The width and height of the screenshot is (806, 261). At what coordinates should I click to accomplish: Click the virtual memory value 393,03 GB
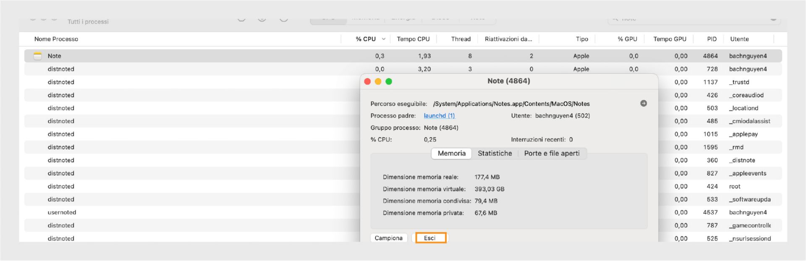pos(489,189)
